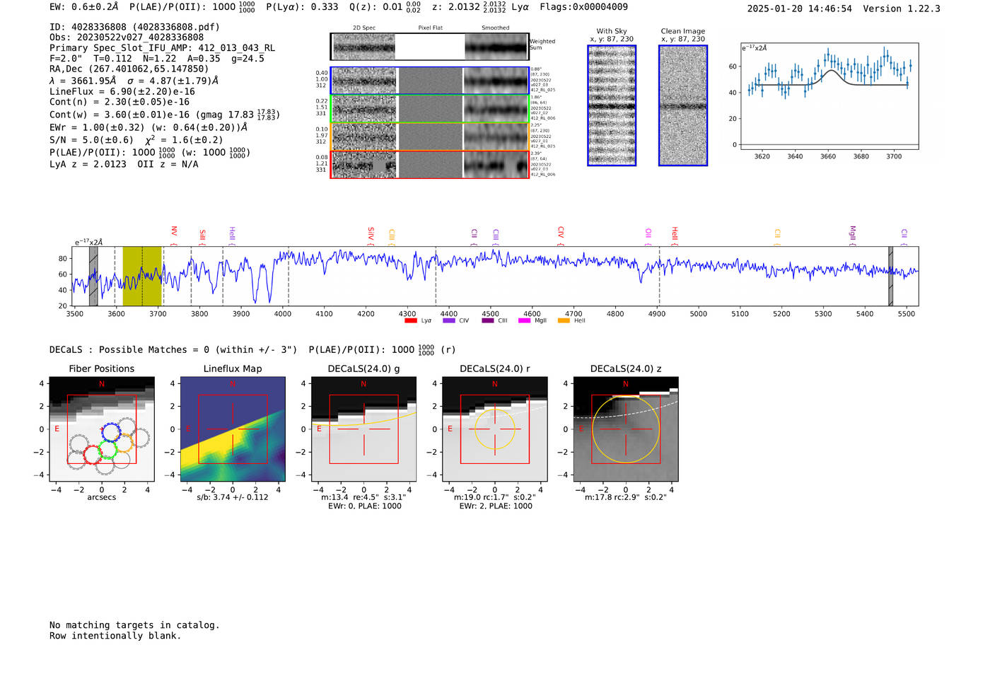Open the DECaLS(24.0) r image
990x674 pixels.
[495, 429]
